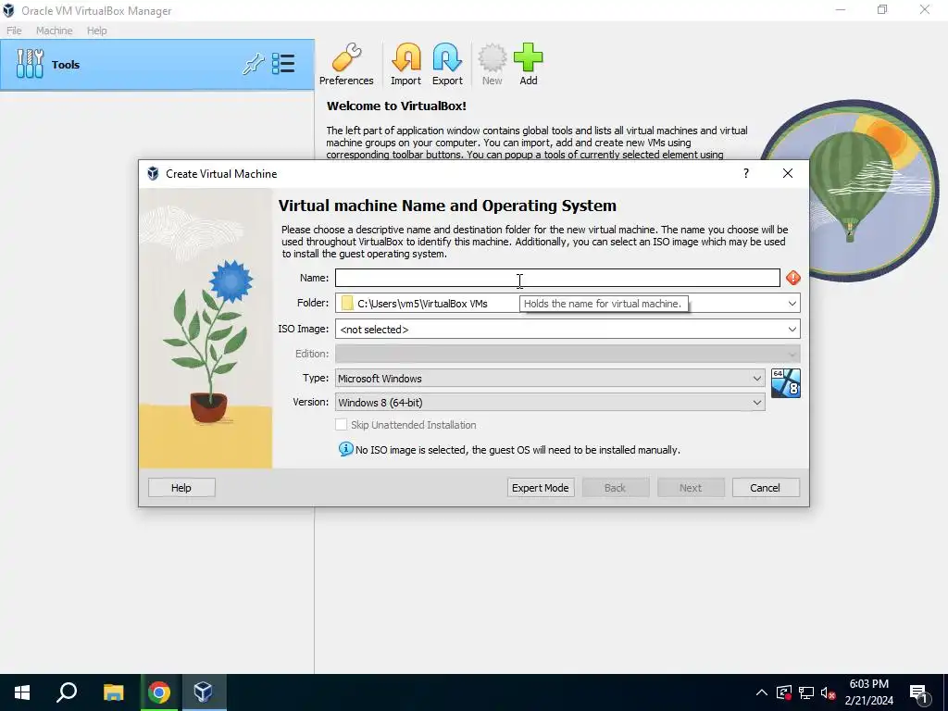Click the disabled Edition dropdown
This screenshot has height=711, width=948.
pos(568,354)
